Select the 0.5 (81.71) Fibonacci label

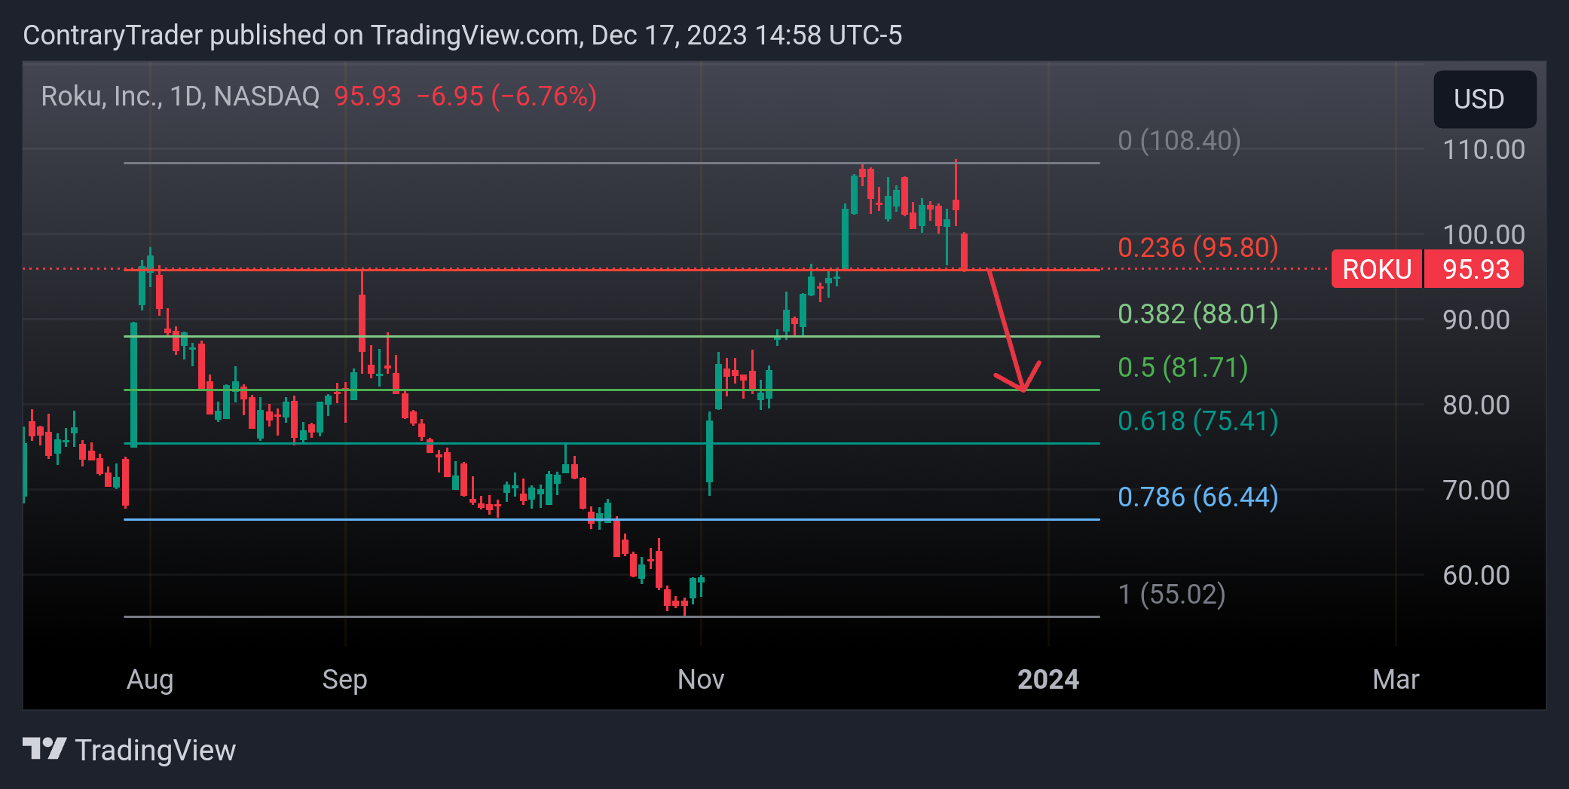click(1182, 367)
